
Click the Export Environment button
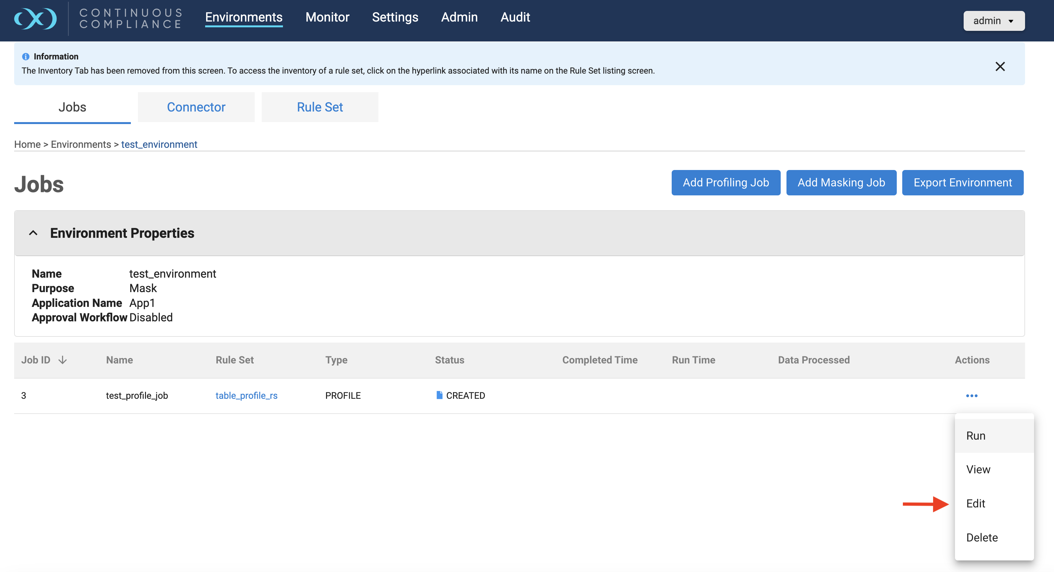[x=962, y=182]
